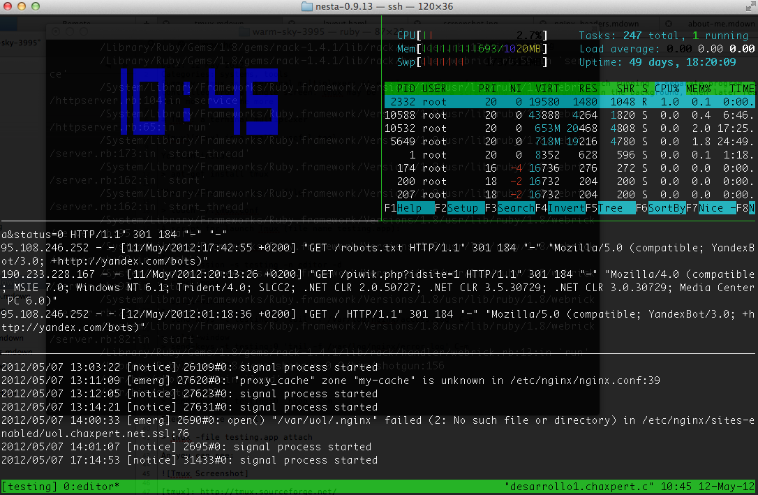
Task: Enter full screen via title bar arrows icon
Action: (750, 6)
